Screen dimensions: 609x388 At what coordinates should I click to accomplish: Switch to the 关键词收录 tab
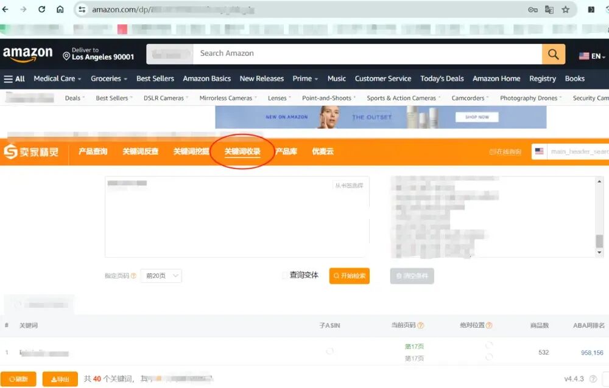click(x=242, y=151)
